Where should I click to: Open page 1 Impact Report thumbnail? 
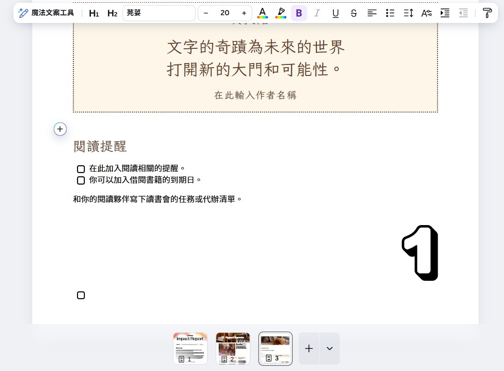[x=190, y=348]
